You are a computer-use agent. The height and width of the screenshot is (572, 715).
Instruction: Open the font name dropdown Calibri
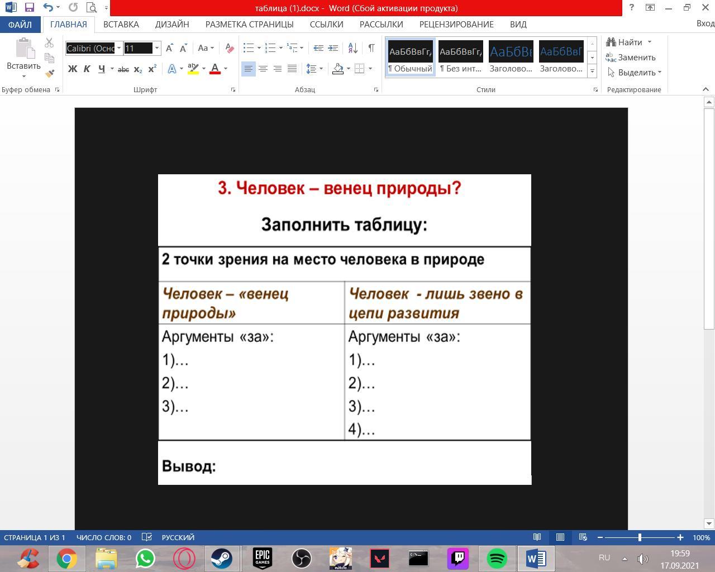point(118,48)
